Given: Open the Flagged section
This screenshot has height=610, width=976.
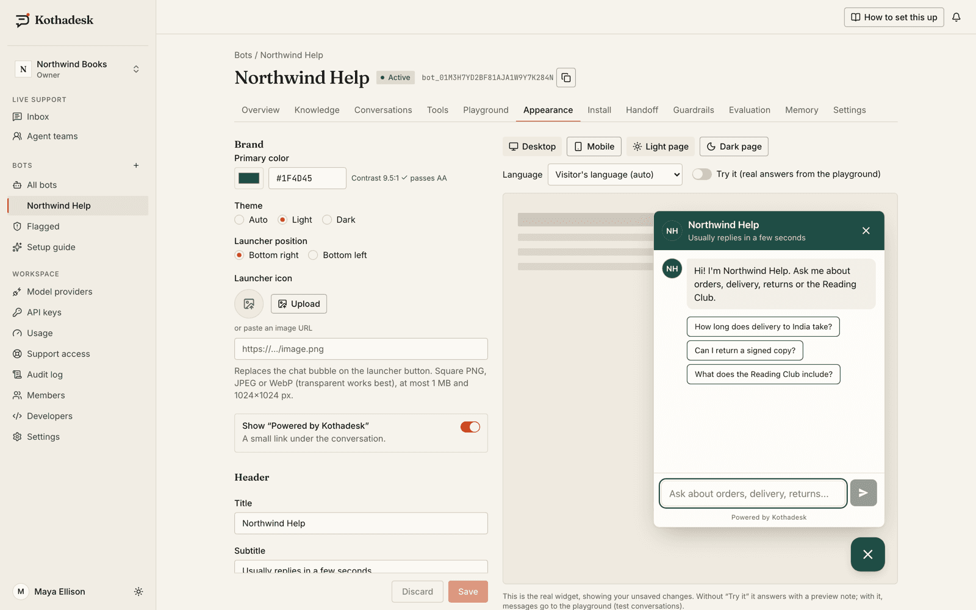Looking at the screenshot, I should pyautogui.click(x=77, y=226).
